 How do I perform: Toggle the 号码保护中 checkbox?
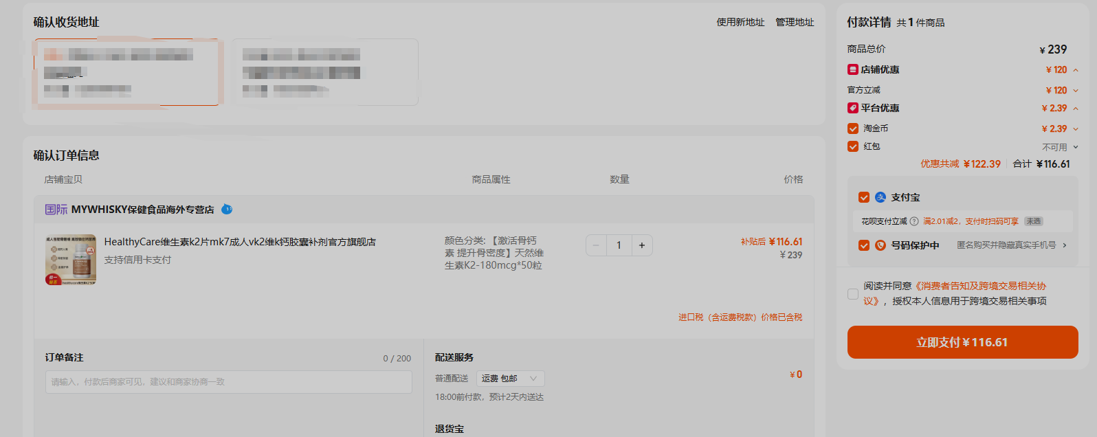864,245
